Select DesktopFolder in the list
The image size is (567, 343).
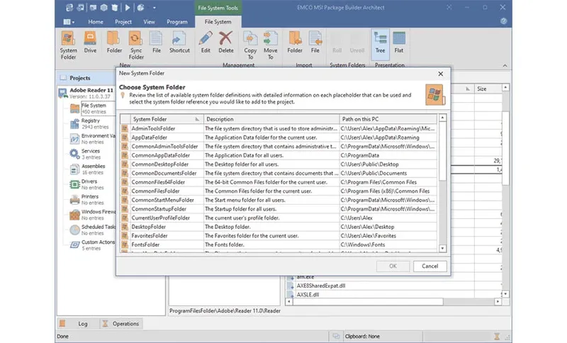point(279,227)
